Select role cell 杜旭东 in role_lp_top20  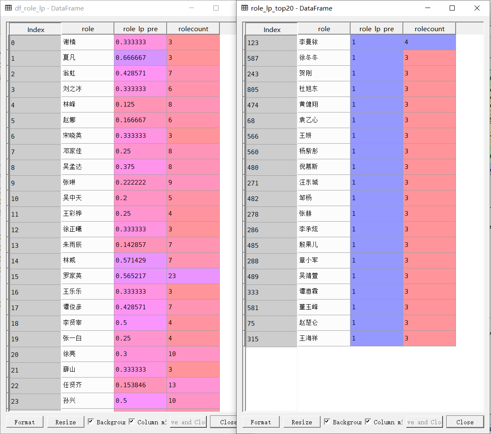click(324, 89)
